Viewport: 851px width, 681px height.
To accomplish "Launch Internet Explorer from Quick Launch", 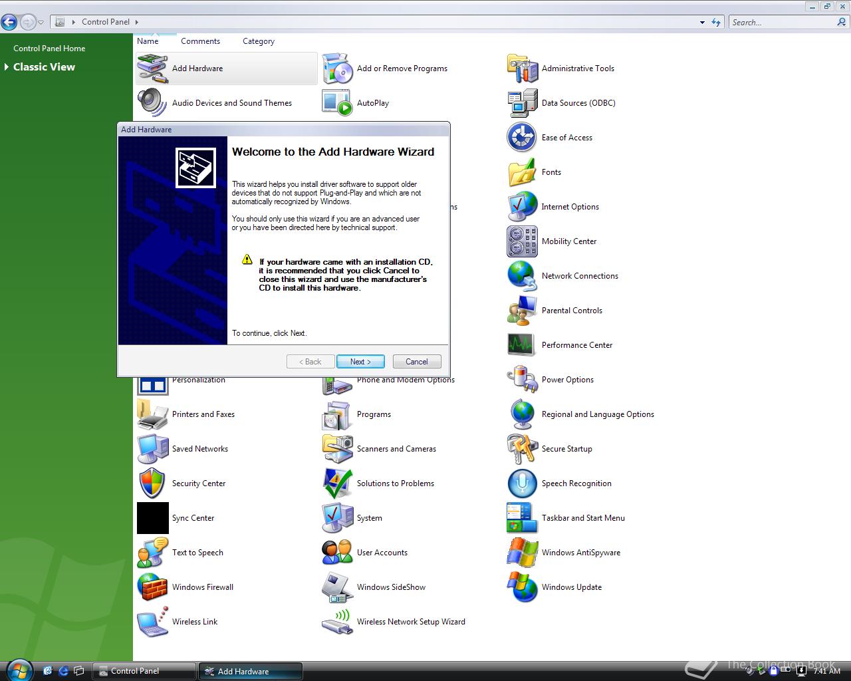I will (64, 671).
